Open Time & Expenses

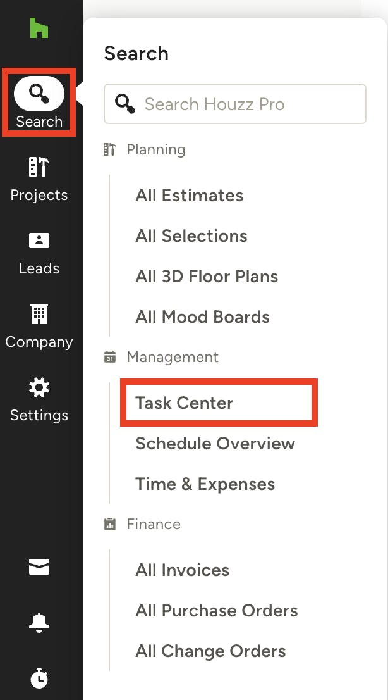pyautogui.click(x=205, y=484)
